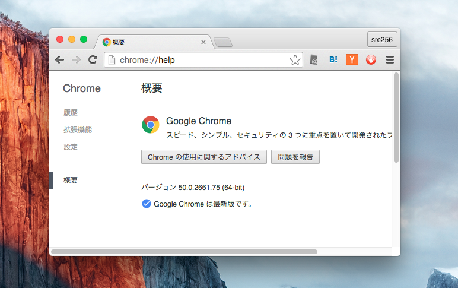
Task: Click the Chrome sidebar title
Action: click(82, 88)
